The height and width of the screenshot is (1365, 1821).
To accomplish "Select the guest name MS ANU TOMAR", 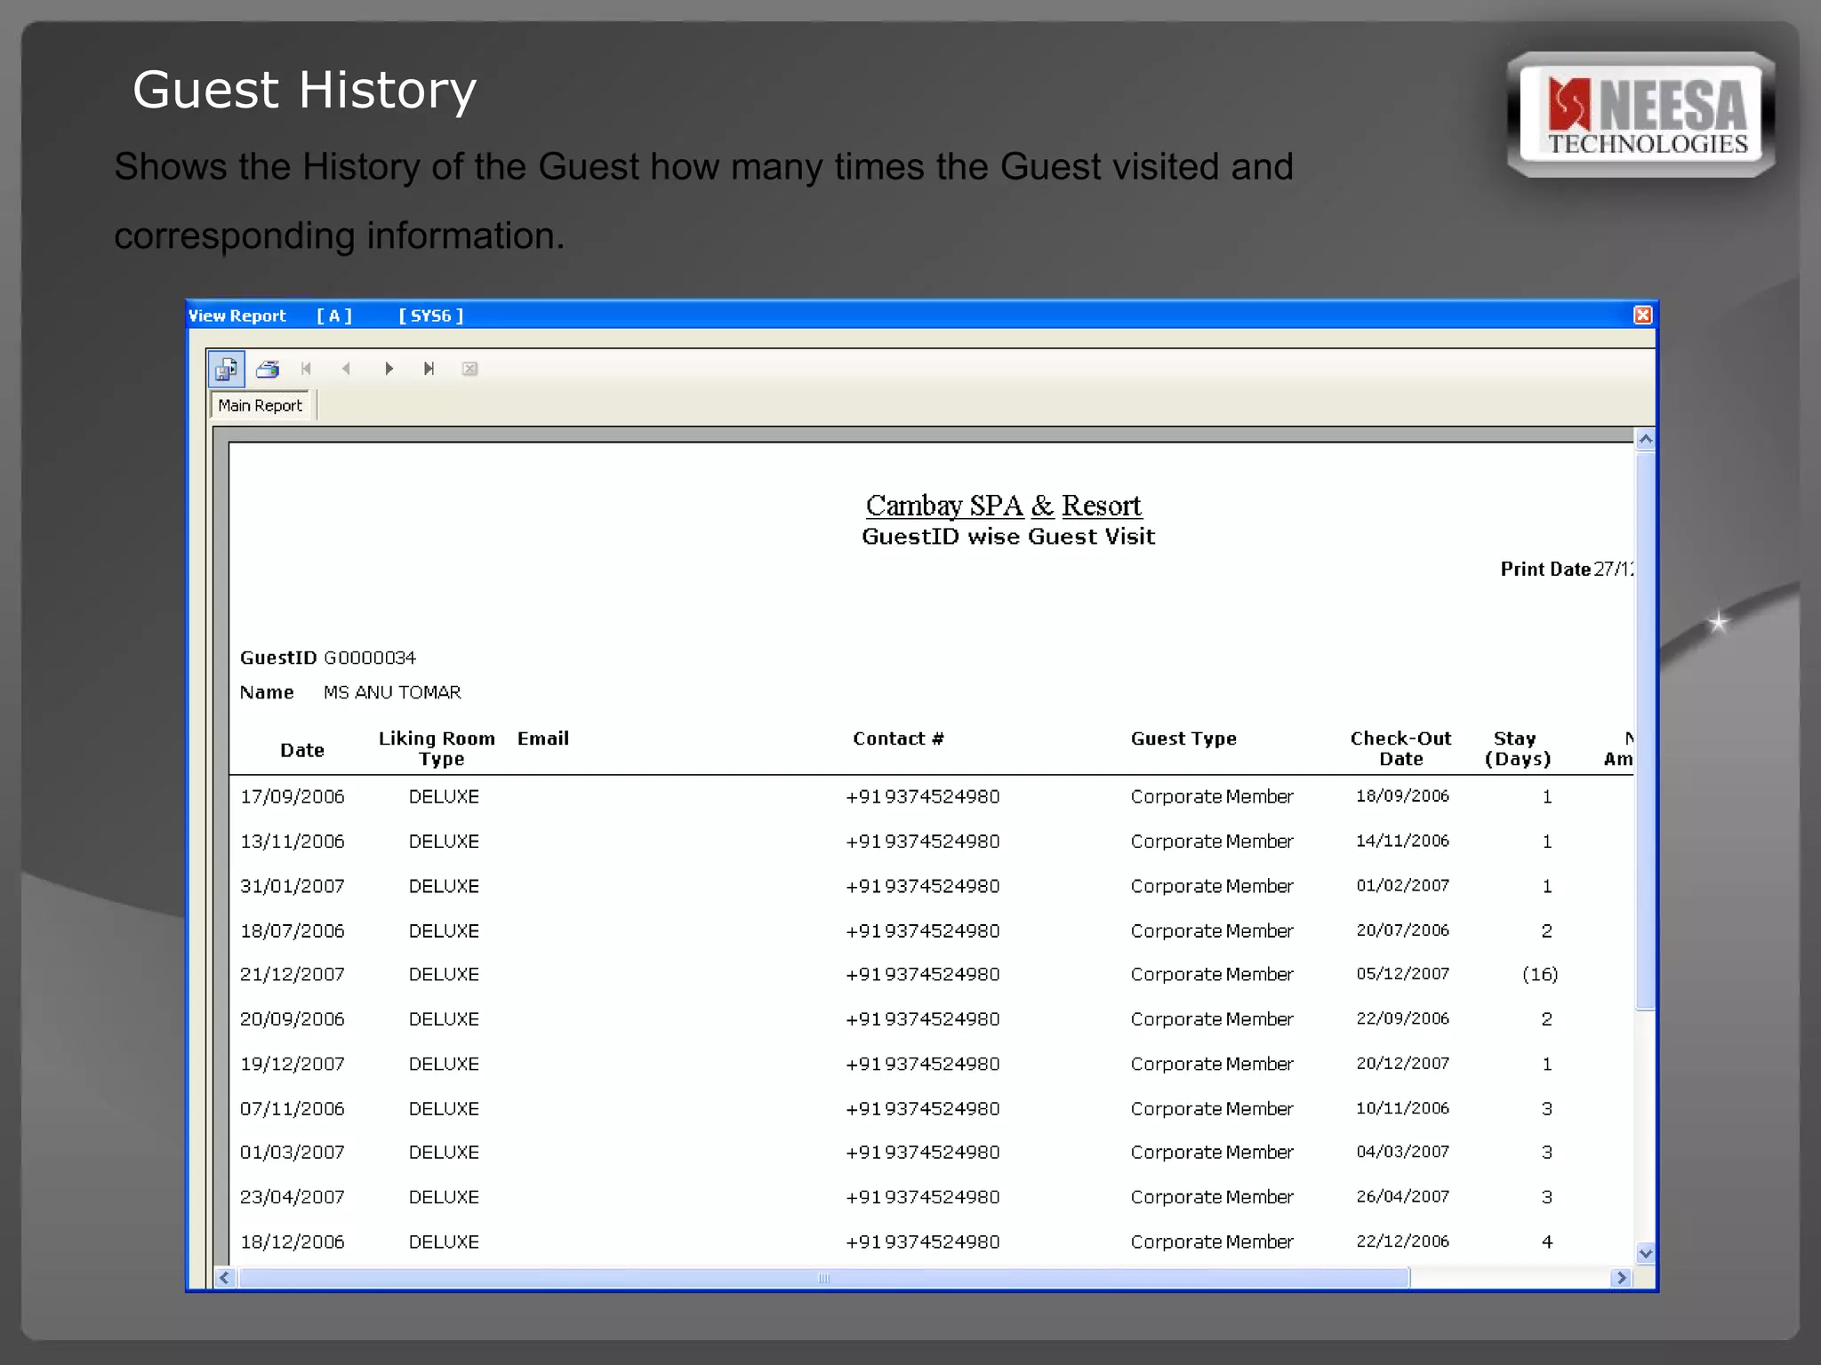I will pos(392,692).
